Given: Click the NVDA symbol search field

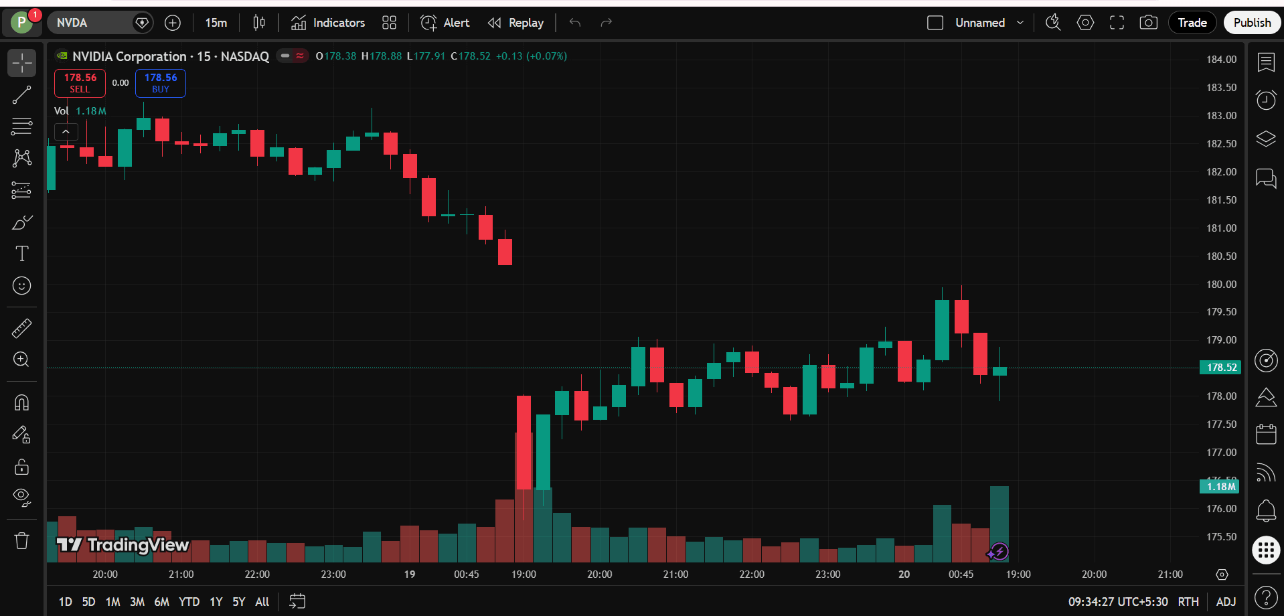Looking at the screenshot, I should (x=90, y=23).
